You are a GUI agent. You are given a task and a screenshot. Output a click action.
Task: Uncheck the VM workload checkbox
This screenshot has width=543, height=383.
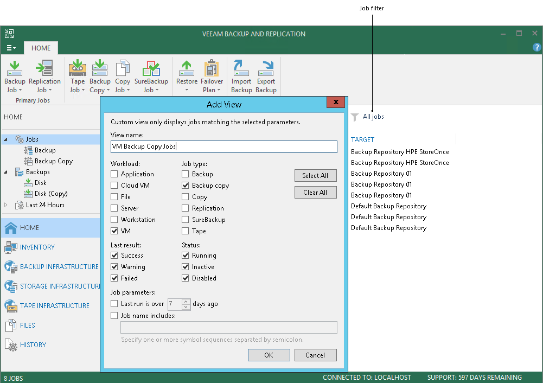click(x=114, y=231)
